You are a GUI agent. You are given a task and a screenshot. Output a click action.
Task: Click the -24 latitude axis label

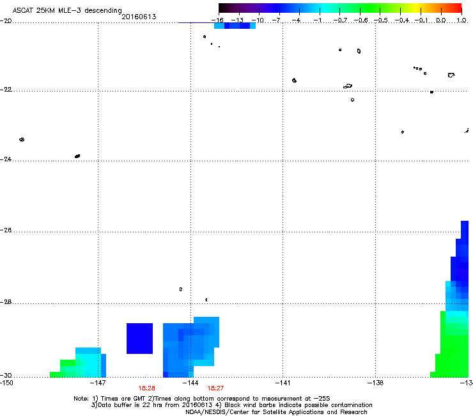coord(6,159)
